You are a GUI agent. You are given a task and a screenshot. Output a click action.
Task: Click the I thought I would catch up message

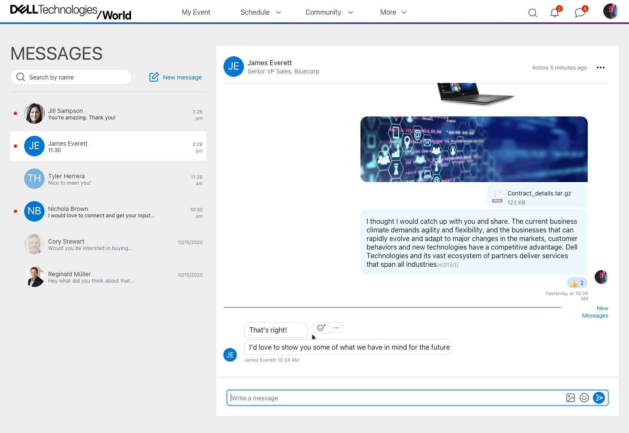click(x=474, y=242)
